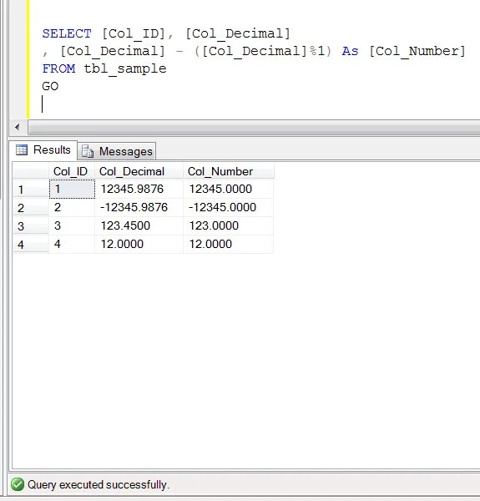This screenshot has width=480, height=501.
Task: Click the green query success checkmark icon
Action: [x=18, y=484]
